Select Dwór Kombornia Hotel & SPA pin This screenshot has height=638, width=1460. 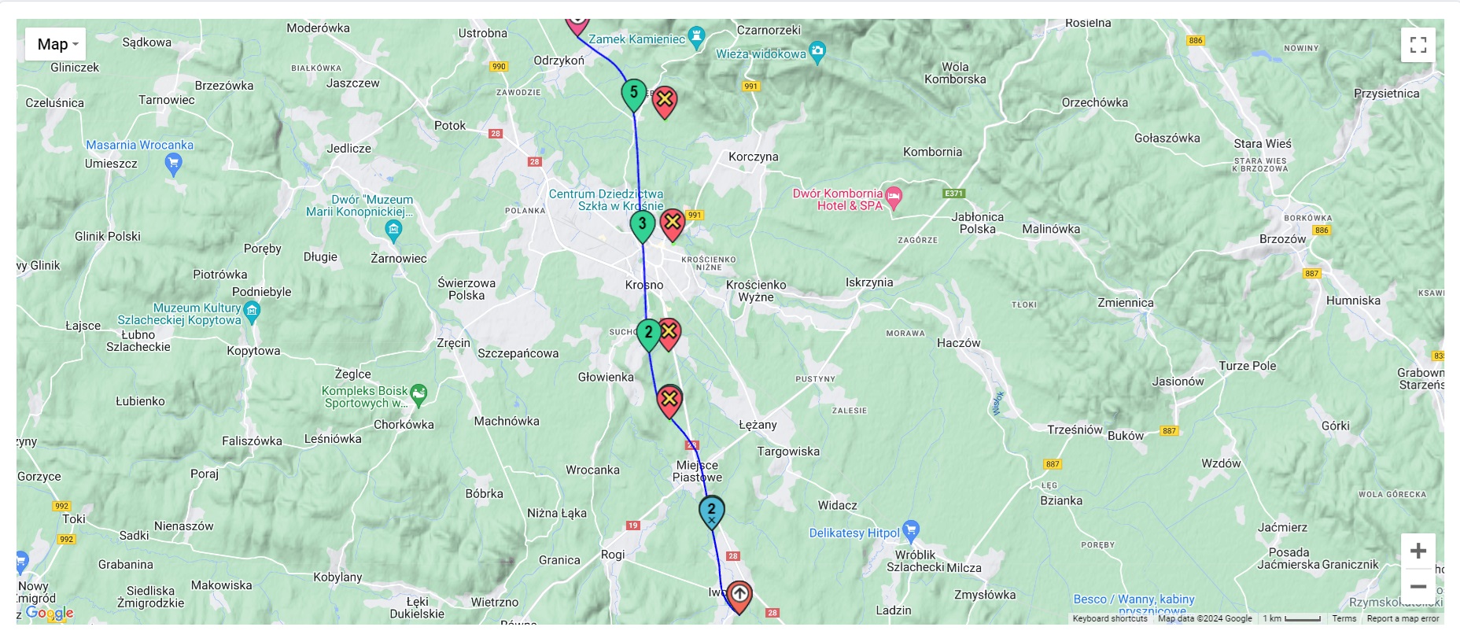coord(893,197)
